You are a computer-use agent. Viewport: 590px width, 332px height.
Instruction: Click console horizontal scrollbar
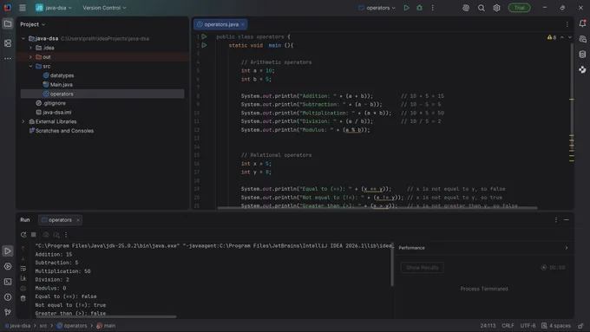point(106,316)
